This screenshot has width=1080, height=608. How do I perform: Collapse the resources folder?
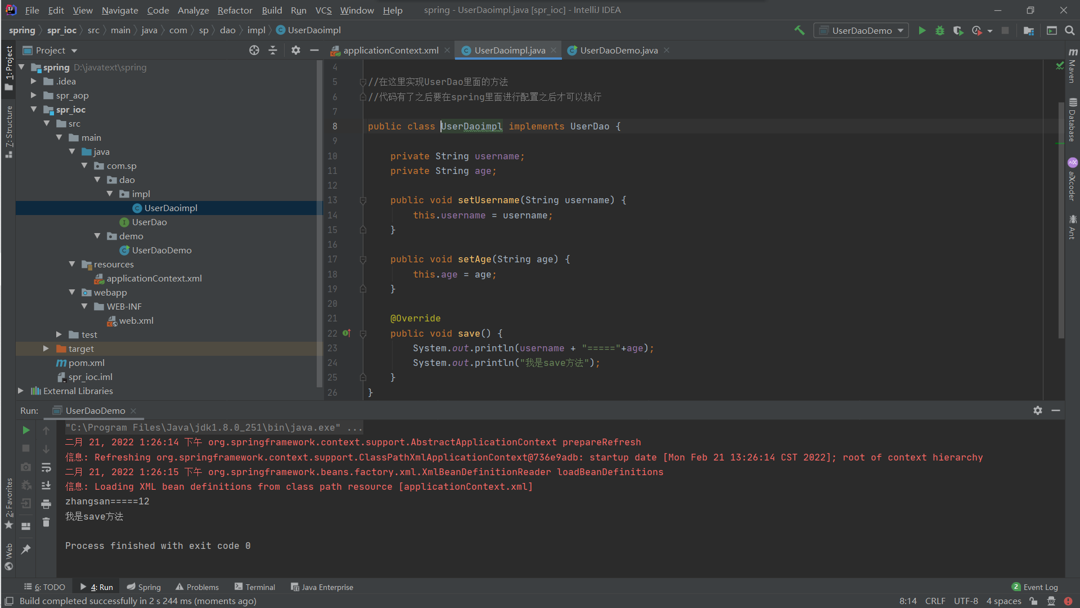click(x=72, y=264)
